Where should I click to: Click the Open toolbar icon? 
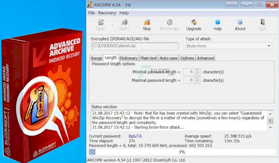(101, 25)
